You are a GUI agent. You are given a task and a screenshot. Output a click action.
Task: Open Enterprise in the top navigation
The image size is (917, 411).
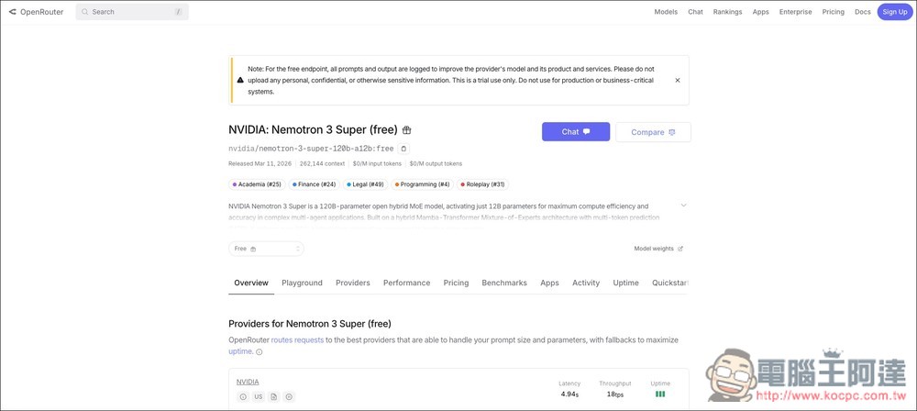tap(795, 12)
